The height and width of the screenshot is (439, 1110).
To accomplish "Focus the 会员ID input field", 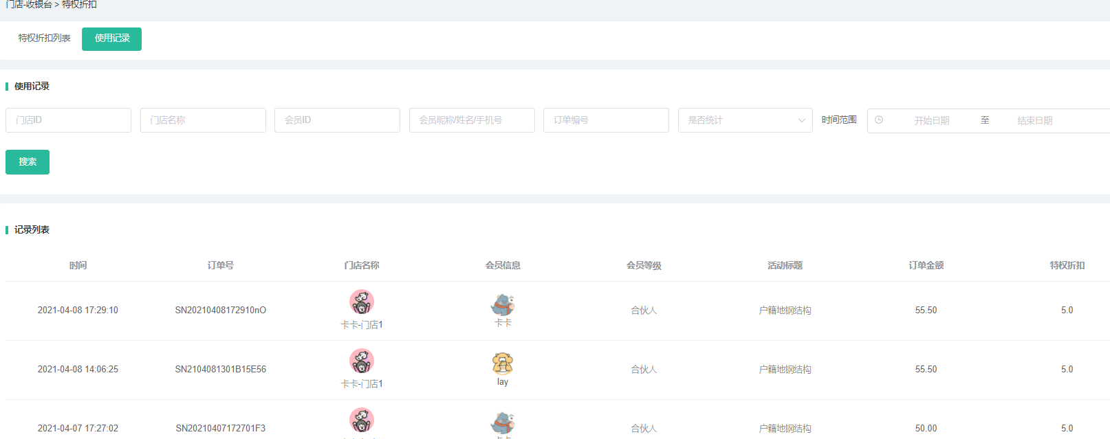I will 337,120.
